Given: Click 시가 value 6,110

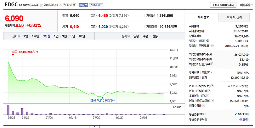Looking at the screenshot, I should pos(74,27).
